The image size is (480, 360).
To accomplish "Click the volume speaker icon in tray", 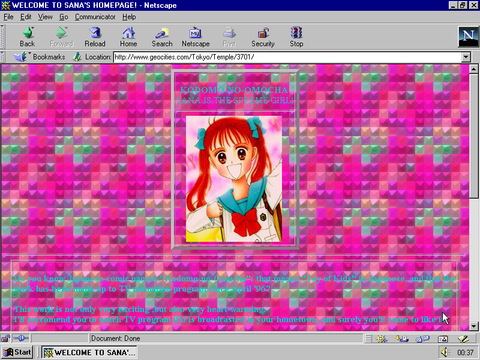I will [446, 352].
